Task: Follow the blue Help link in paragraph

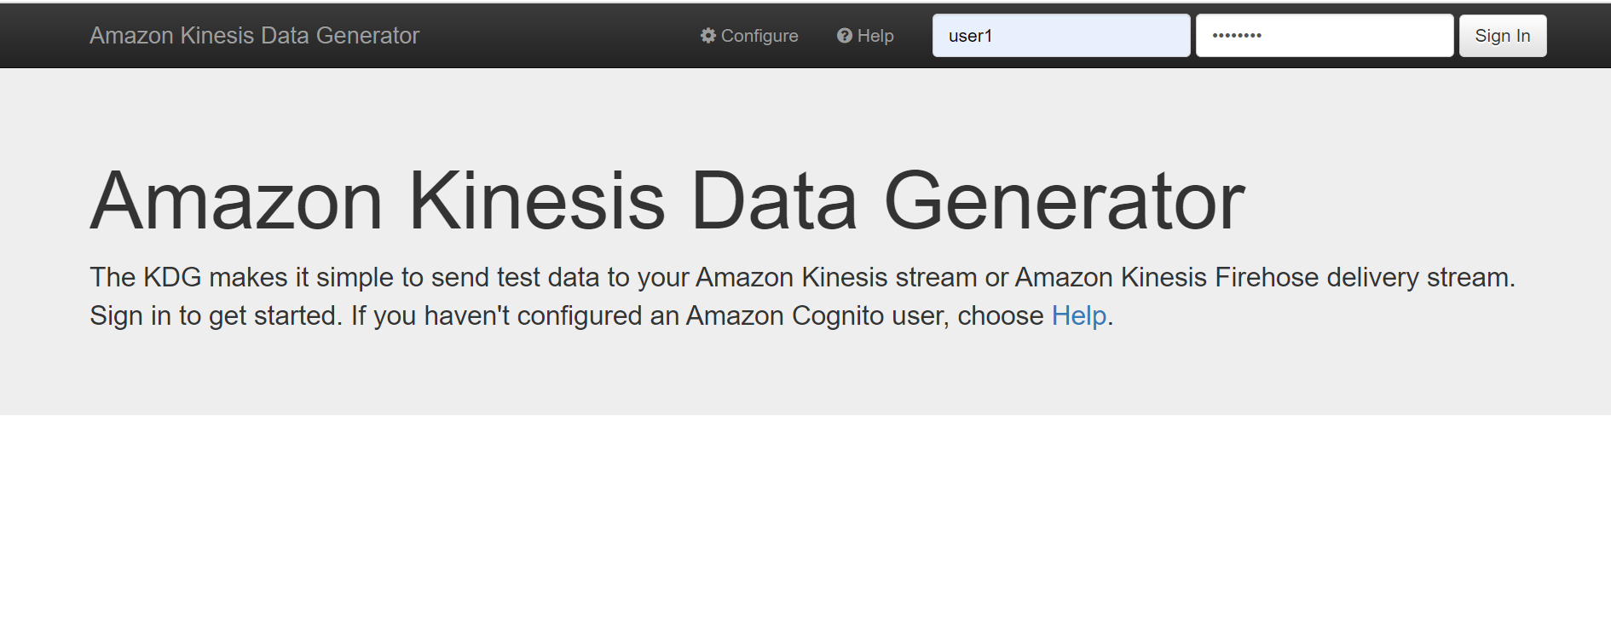Action: [1078, 316]
